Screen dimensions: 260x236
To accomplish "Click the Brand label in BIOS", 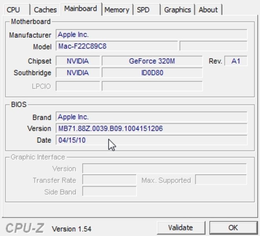I will click(x=42, y=118).
